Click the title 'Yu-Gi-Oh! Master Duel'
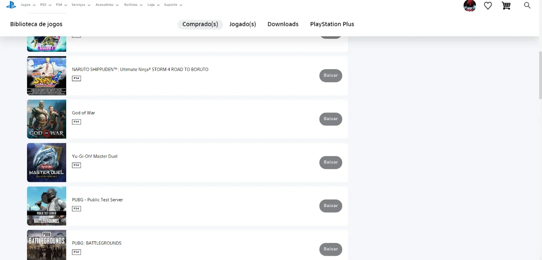This screenshot has width=542, height=260. pyautogui.click(x=94, y=156)
